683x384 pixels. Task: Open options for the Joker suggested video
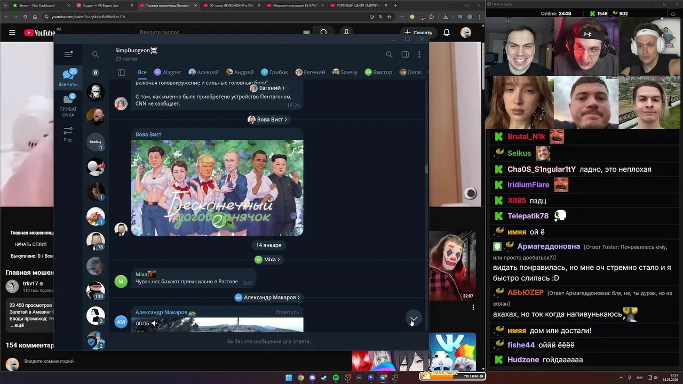click(x=473, y=308)
